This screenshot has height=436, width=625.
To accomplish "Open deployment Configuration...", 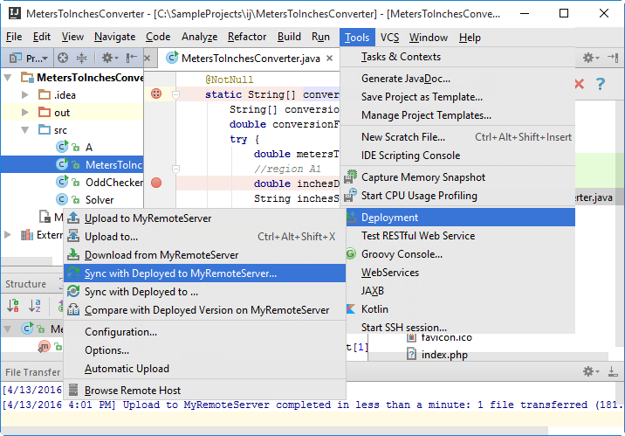I will pyautogui.click(x=204, y=332).
